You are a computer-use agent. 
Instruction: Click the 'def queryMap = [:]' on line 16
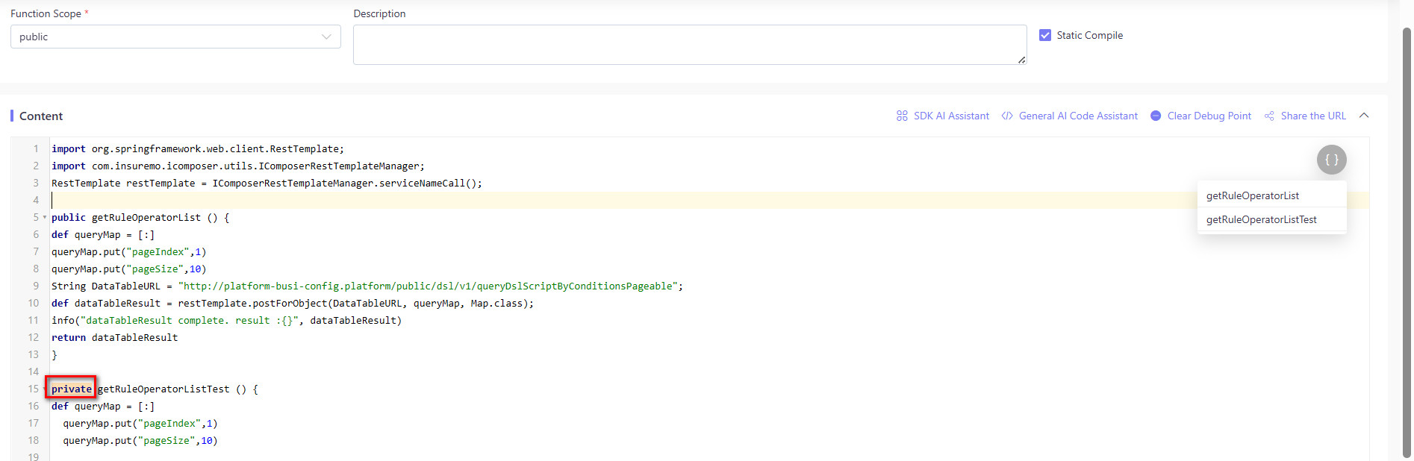click(103, 407)
